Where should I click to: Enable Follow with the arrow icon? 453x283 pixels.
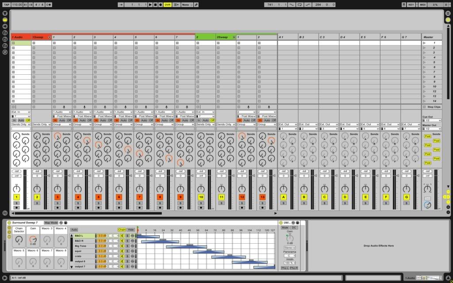coord(121,4)
